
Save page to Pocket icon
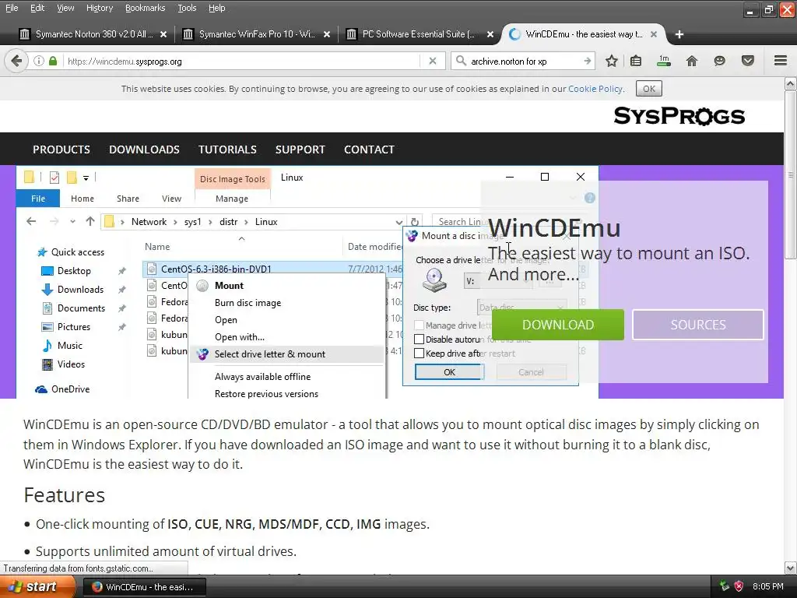(748, 61)
